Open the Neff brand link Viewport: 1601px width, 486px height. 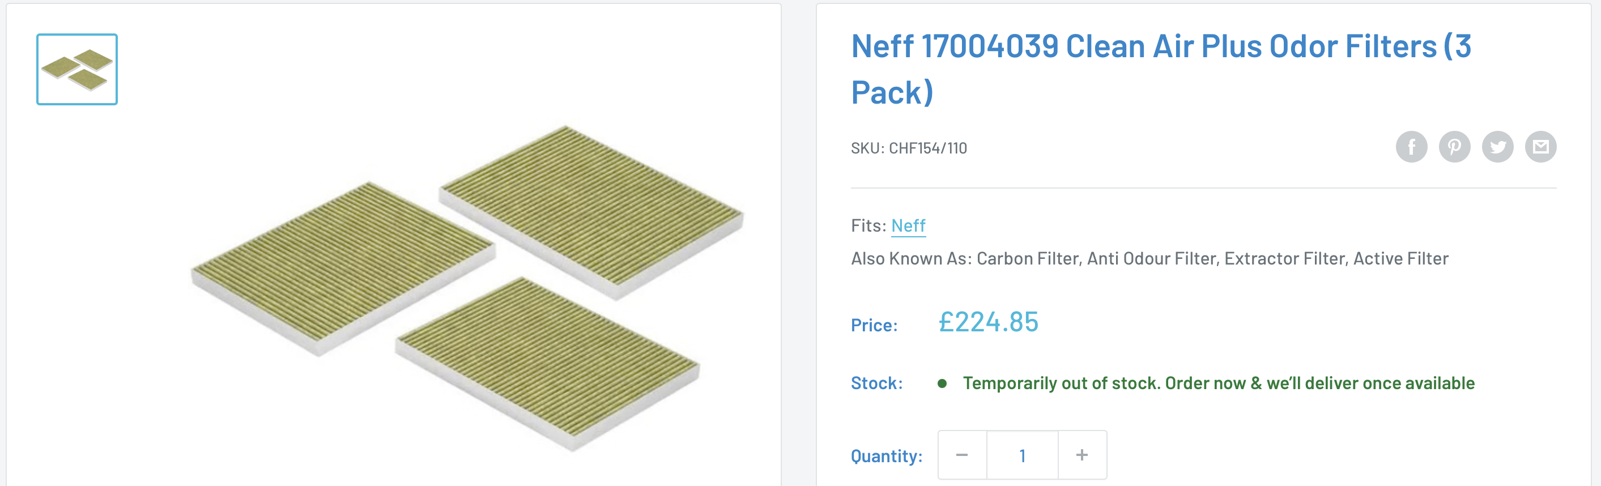point(908,225)
